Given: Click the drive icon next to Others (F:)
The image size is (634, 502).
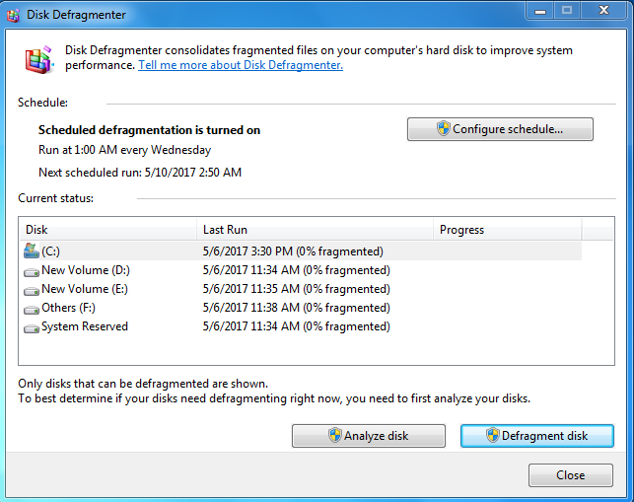Looking at the screenshot, I should [x=32, y=310].
